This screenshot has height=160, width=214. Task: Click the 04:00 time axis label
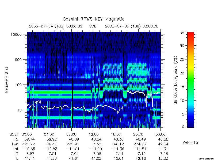click(x=49, y=135)
